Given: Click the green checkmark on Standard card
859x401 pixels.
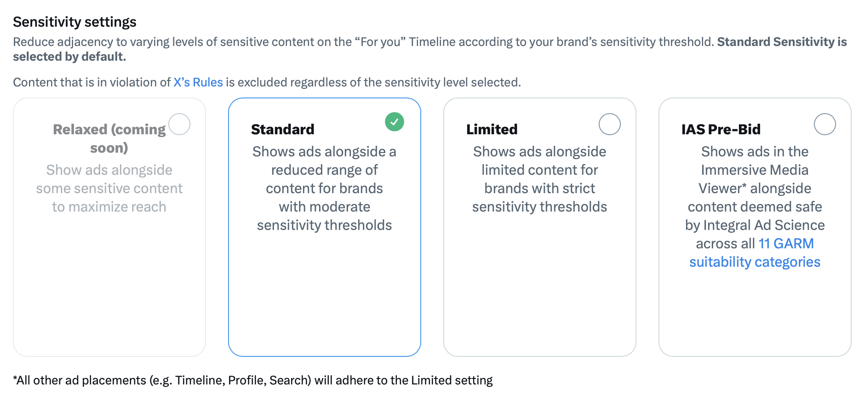Looking at the screenshot, I should [395, 122].
